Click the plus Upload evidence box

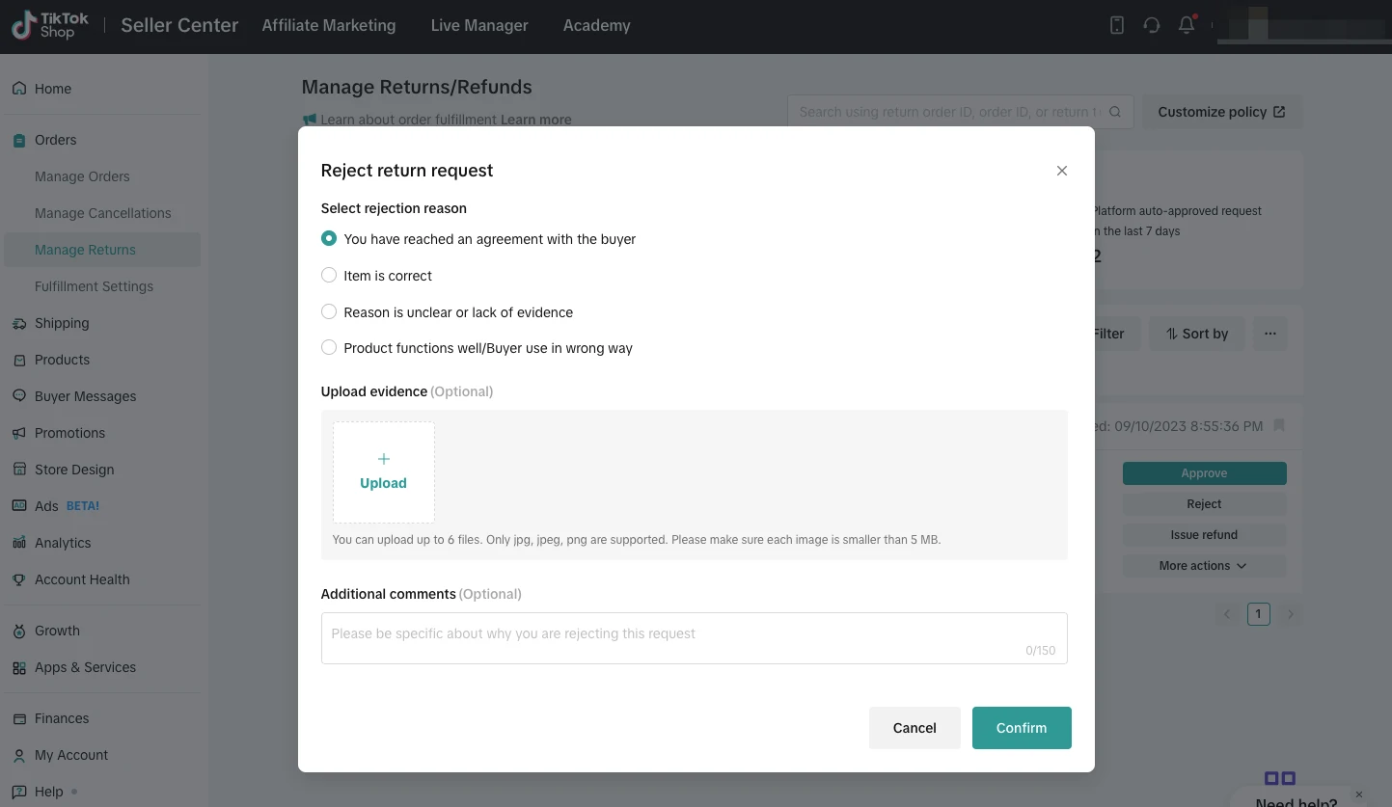coord(383,471)
